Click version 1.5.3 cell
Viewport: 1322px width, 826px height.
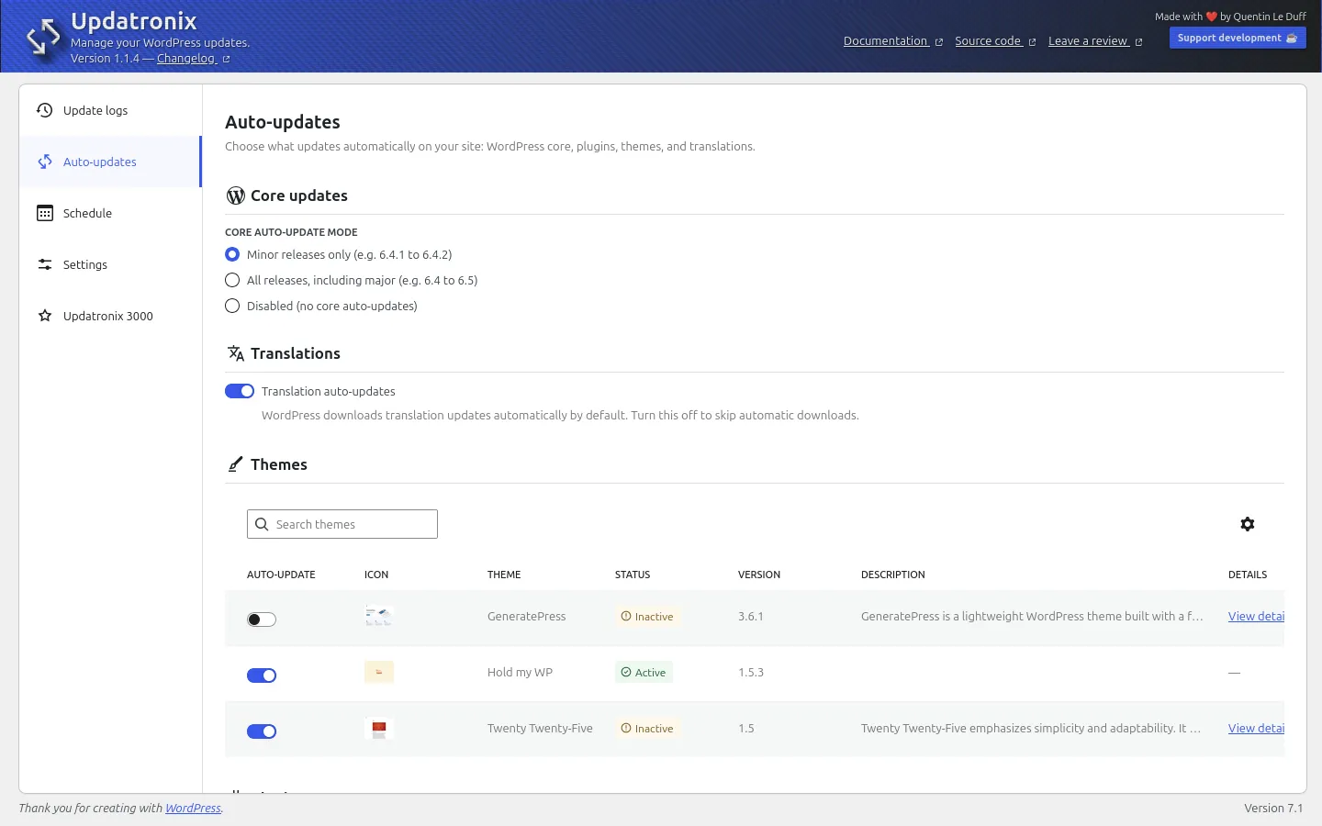pos(751,673)
